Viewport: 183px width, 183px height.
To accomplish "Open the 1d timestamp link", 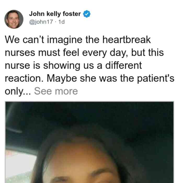I will pos(61,22).
